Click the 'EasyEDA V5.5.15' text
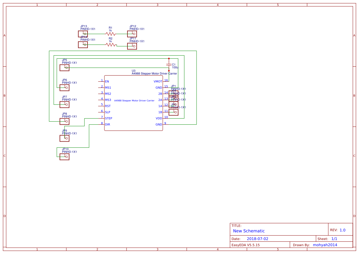 245,245
